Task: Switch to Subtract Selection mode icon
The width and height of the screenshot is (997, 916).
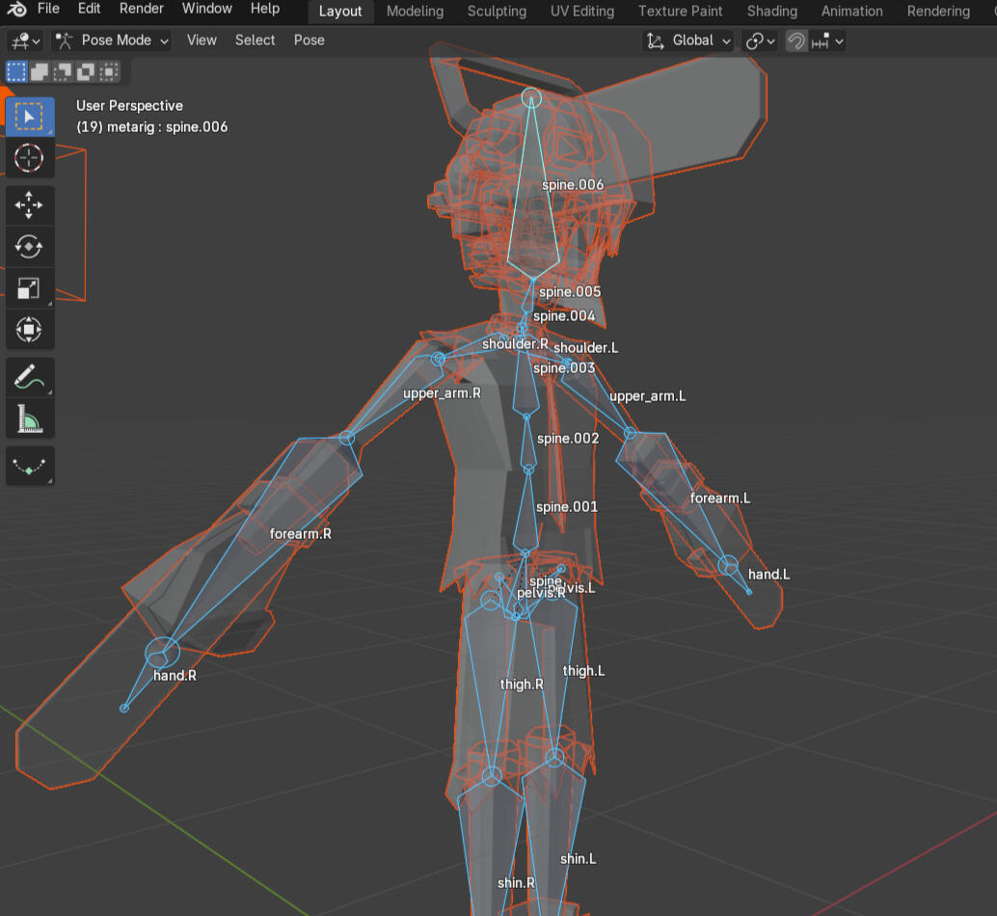Action: (64, 71)
